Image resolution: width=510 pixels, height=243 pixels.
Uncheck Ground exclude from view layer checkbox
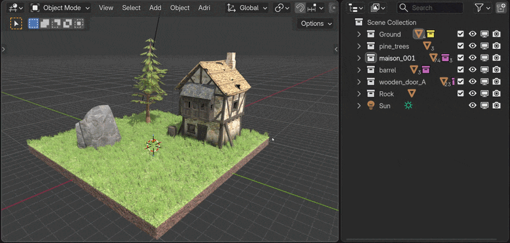(x=460, y=34)
